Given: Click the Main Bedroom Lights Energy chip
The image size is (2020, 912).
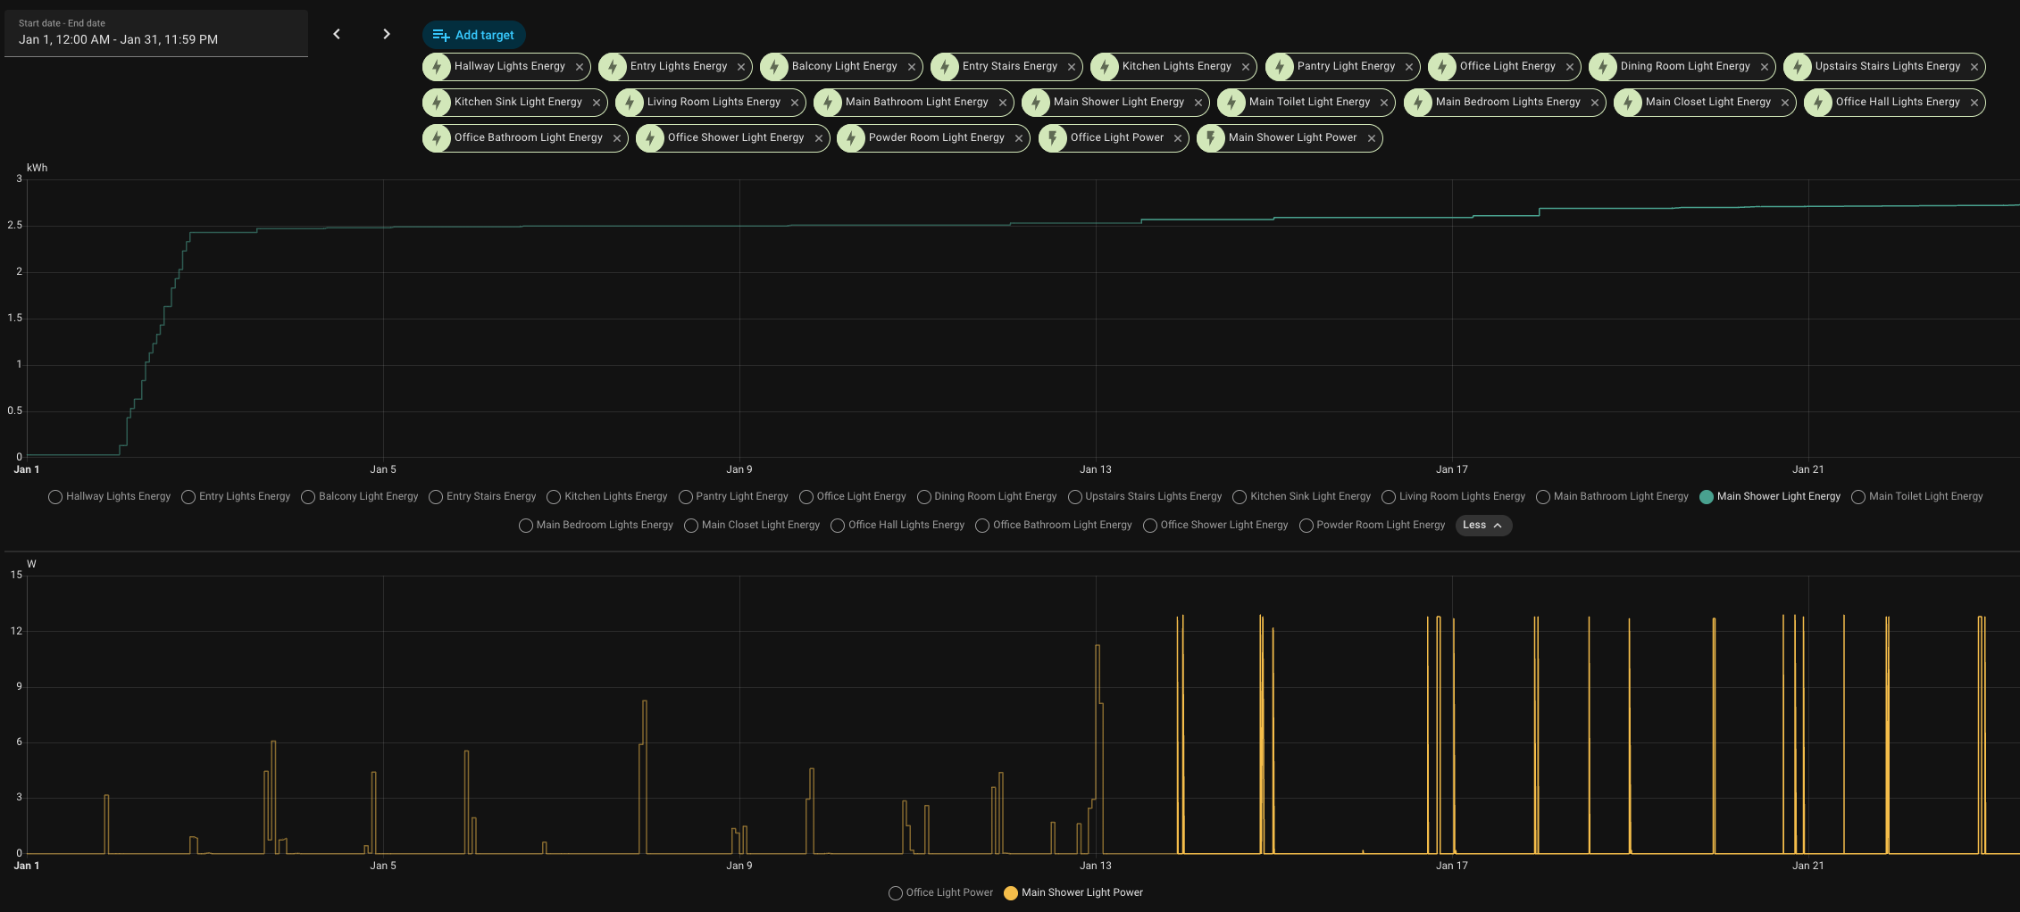Looking at the screenshot, I should (x=1507, y=103).
